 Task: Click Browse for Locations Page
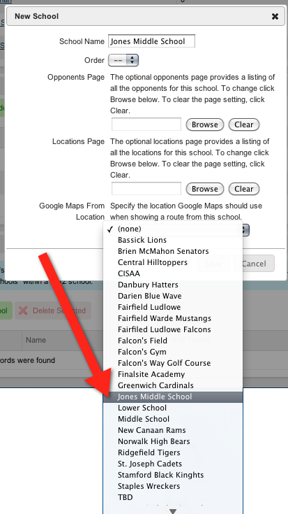click(204, 189)
